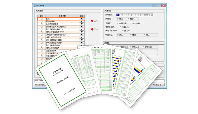Select month 4 in 期間選択
The height and width of the screenshot is (114, 198).
point(127,15)
